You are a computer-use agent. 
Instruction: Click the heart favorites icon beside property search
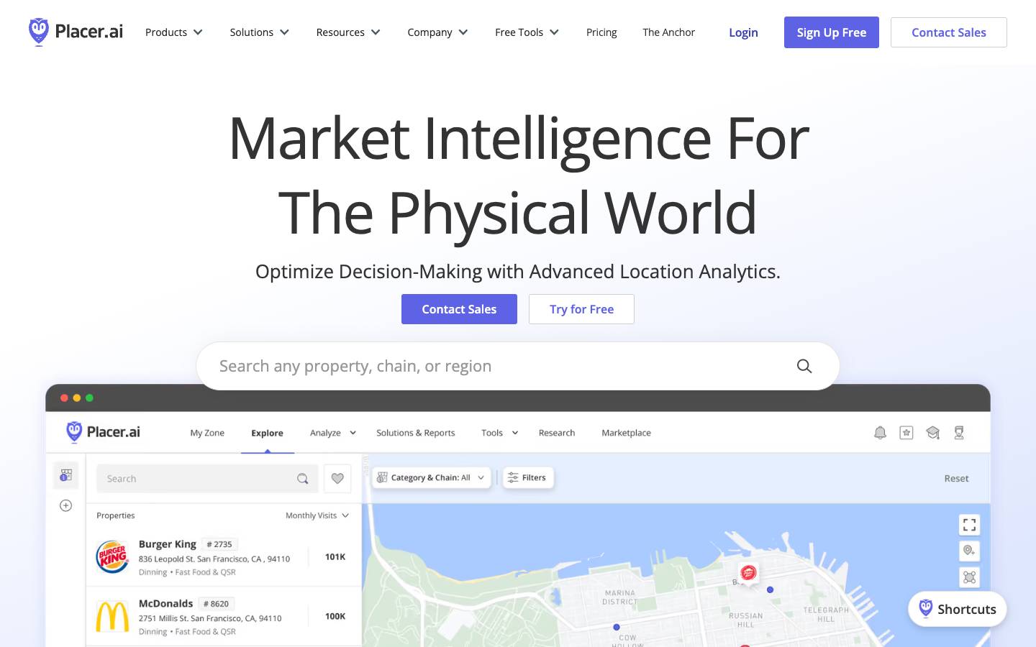[x=337, y=479]
